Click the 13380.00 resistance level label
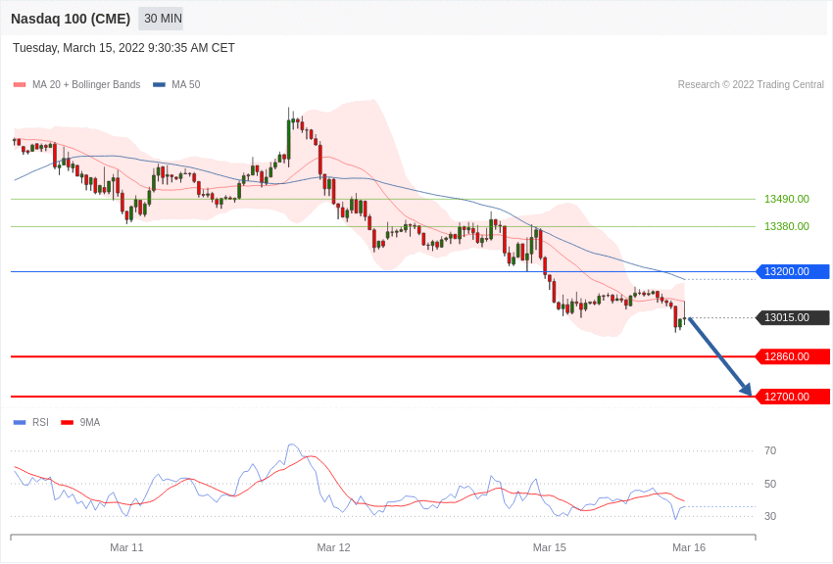833x564 pixels. 787,226
